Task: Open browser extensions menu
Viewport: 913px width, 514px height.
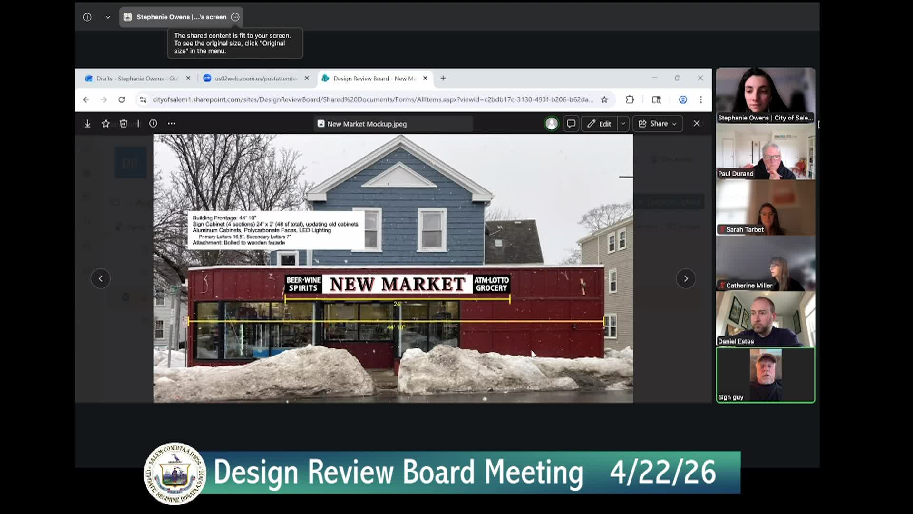Action: coord(630,99)
